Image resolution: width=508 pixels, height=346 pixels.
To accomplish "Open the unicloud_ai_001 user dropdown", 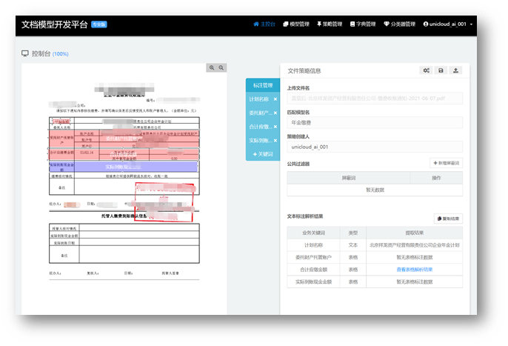I will coord(447,24).
